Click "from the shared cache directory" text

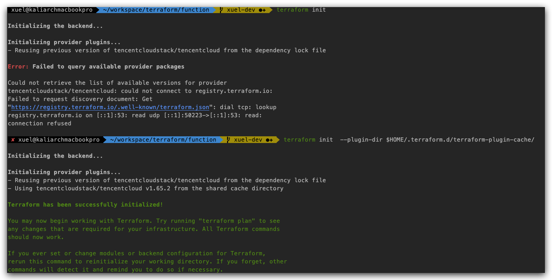pyautogui.click(x=228, y=189)
